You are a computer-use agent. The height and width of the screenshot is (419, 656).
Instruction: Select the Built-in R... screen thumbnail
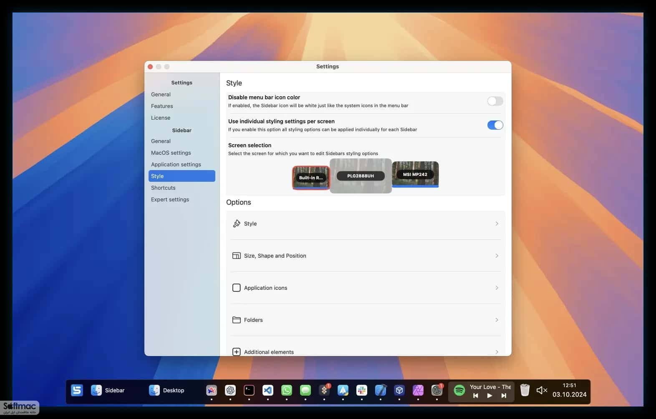tap(311, 178)
